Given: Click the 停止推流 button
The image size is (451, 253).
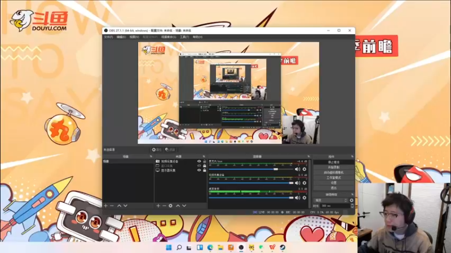Looking at the screenshot, I should (334, 162).
